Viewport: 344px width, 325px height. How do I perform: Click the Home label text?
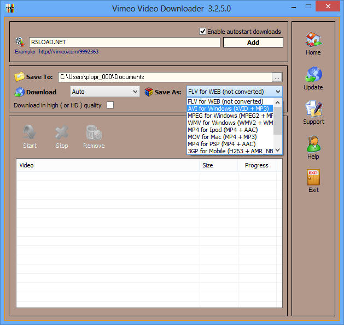pyautogui.click(x=313, y=52)
